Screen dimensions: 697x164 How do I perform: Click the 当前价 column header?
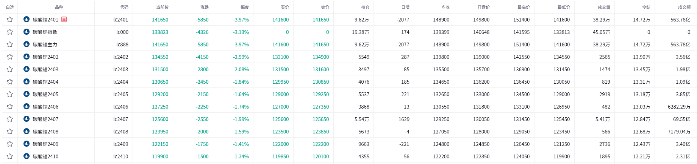tap(162, 7)
